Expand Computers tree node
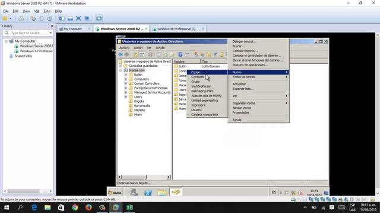 tap(126, 79)
